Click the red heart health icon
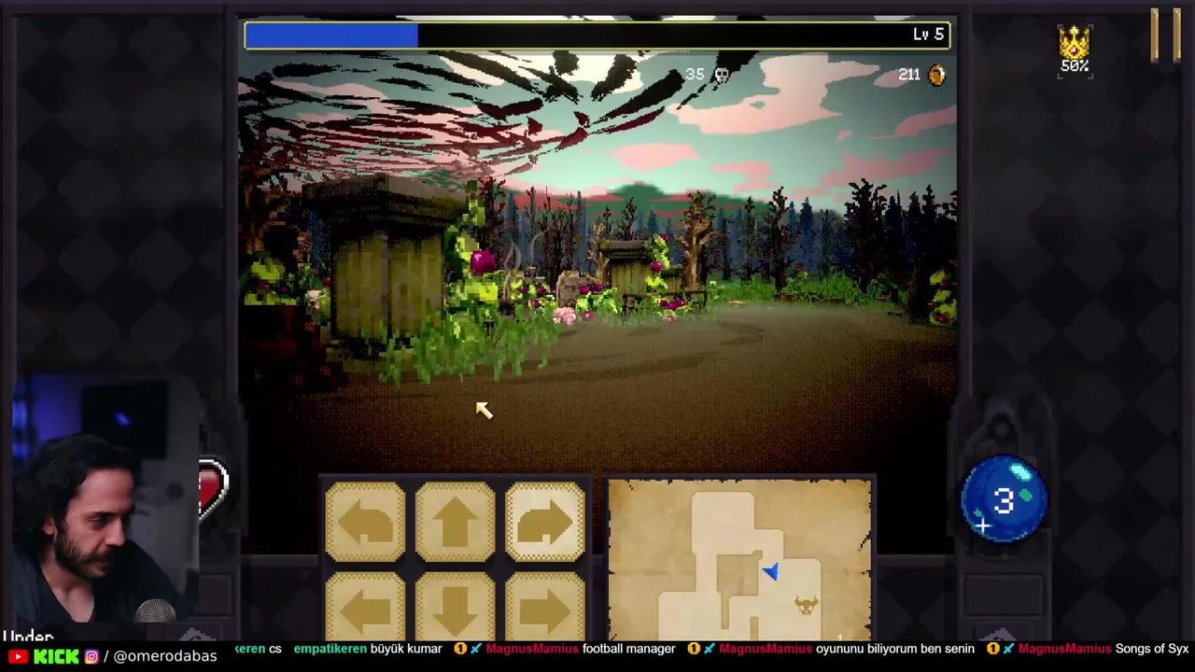The image size is (1195, 672). [212, 488]
